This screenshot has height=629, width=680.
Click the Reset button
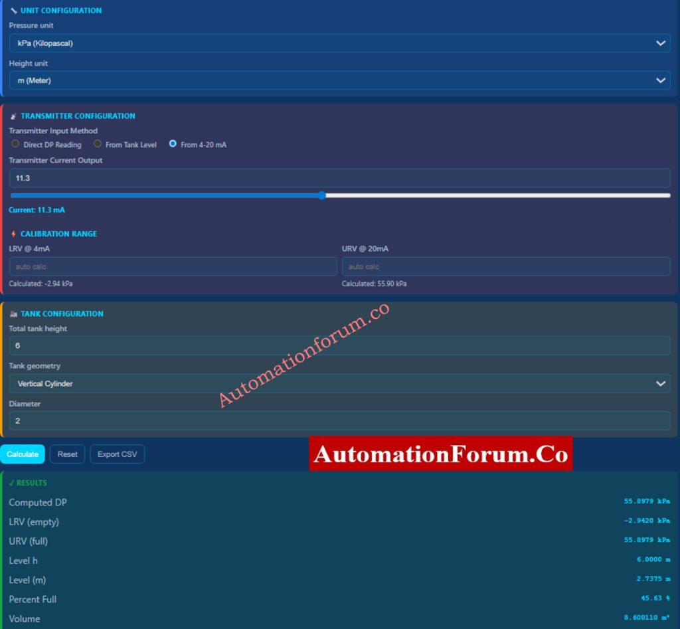point(67,454)
